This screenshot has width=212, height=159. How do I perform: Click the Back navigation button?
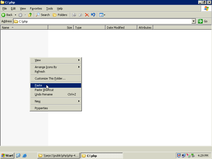(7, 15)
